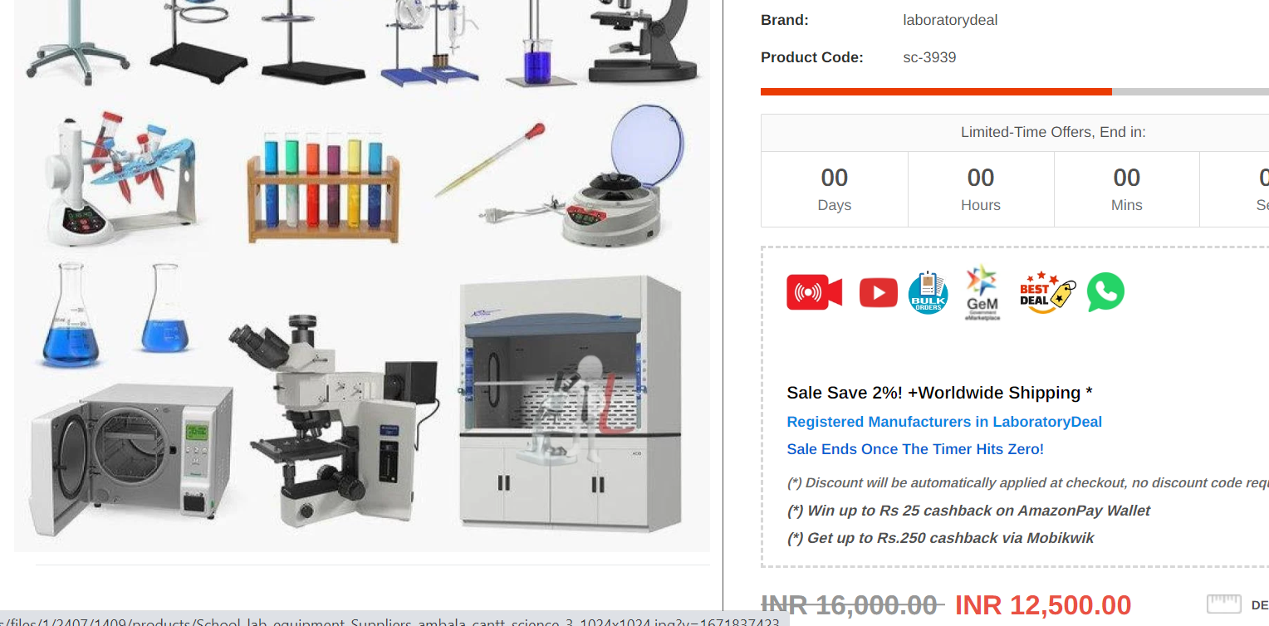Viewport: 1269px width, 626px height.
Task: Click the Best Deal tag icon
Action: [x=1047, y=292]
